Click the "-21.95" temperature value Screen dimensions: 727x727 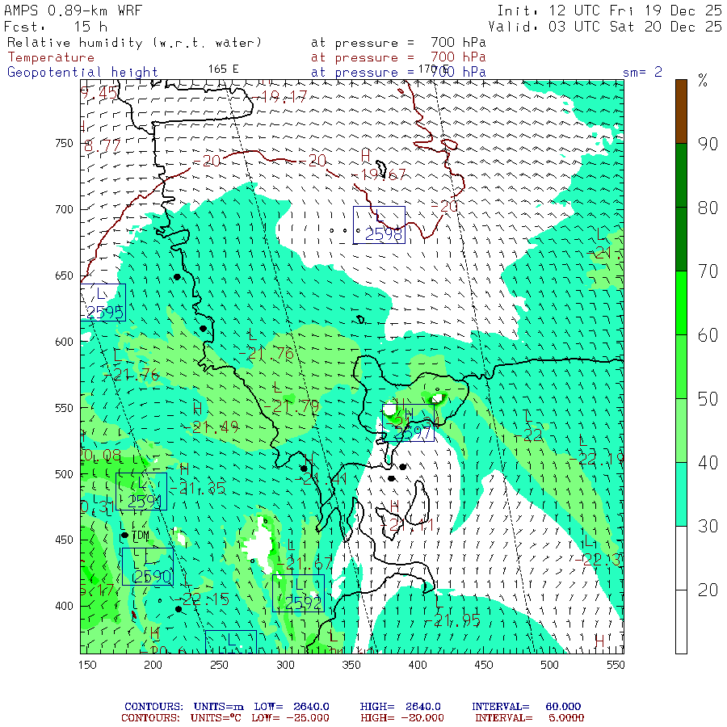click(x=452, y=620)
